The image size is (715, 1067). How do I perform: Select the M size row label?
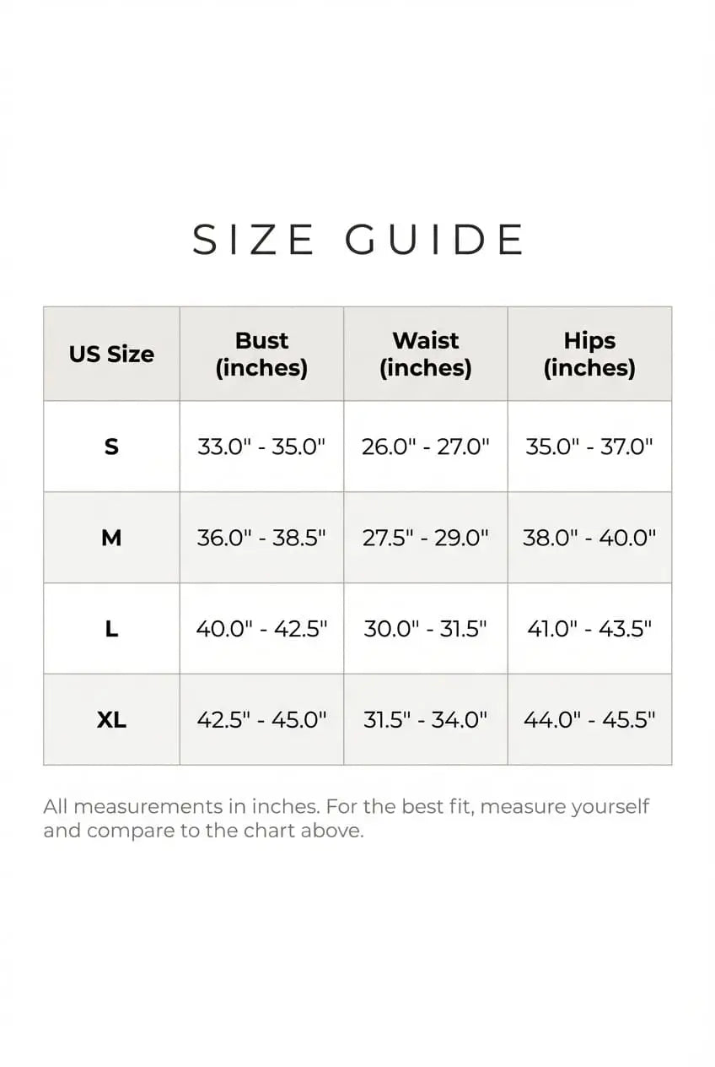111,538
